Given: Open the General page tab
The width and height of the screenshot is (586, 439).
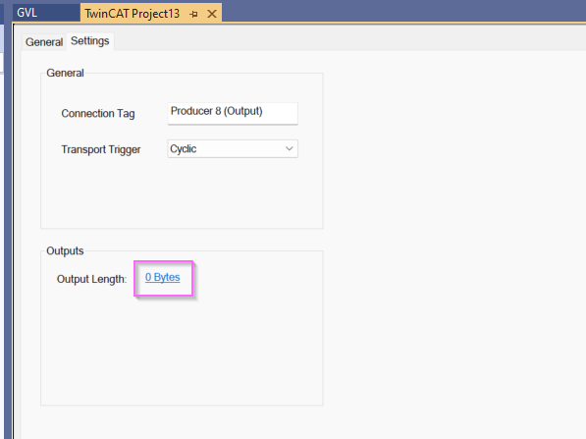Looking at the screenshot, I should point(44,42).
